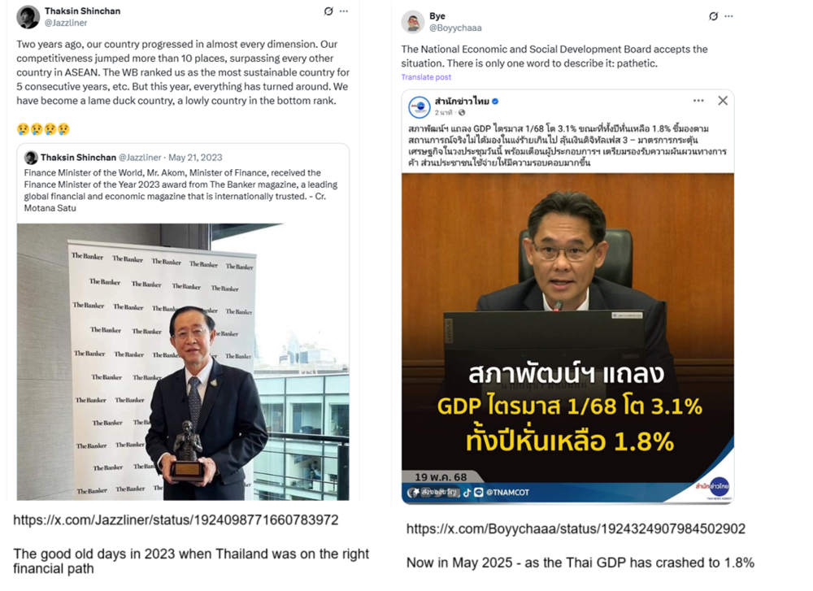Screen dimensions: 813x591
Task: Open the three-dot menu of the Thai news post
Action: point(698,101)
